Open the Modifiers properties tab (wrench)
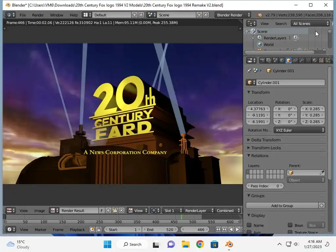336x252 pixels. coord(302,61)
